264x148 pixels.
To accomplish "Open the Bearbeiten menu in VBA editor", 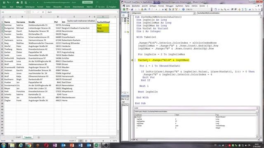I will pos(136,6).
